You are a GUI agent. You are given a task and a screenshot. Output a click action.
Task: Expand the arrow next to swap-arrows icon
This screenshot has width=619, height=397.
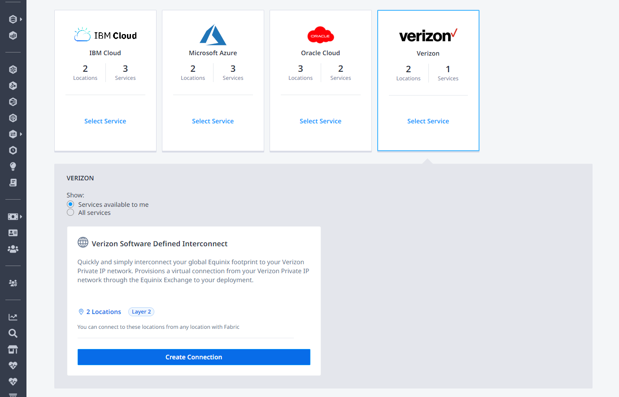coord(21,134)
